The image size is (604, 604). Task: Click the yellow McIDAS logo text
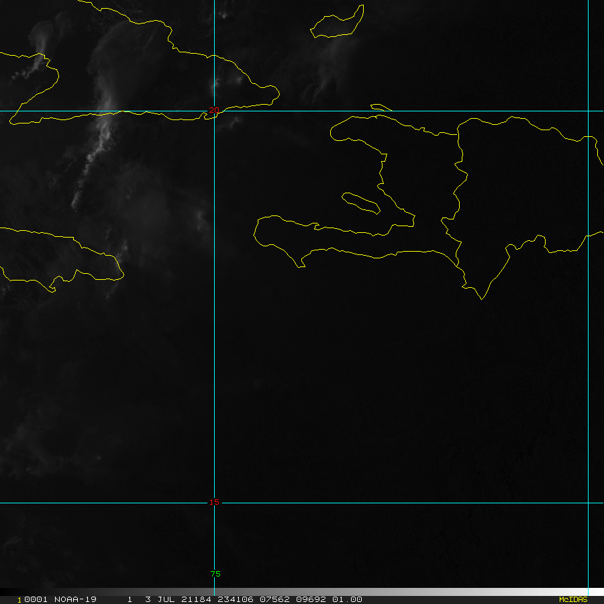click(572, 599)
